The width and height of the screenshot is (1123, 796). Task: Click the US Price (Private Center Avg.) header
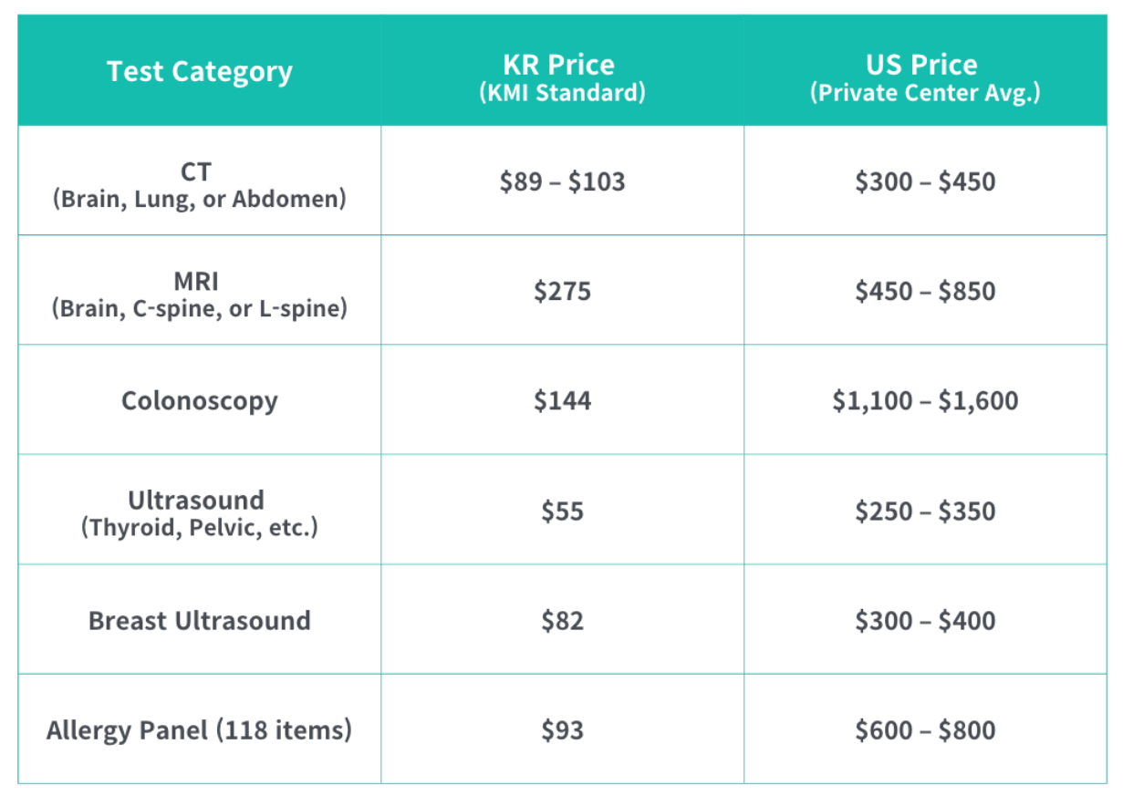click(924, 78)
